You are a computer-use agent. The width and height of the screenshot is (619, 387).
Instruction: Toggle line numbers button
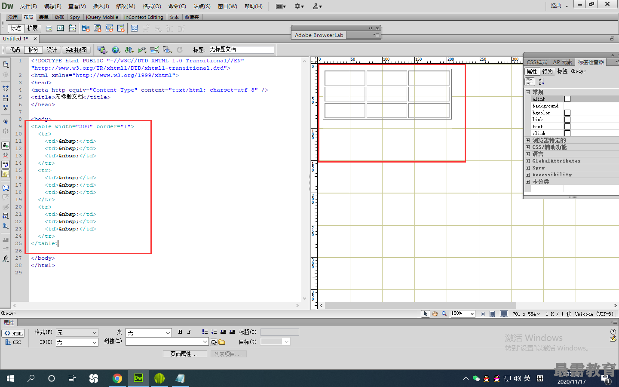(6, 145)
